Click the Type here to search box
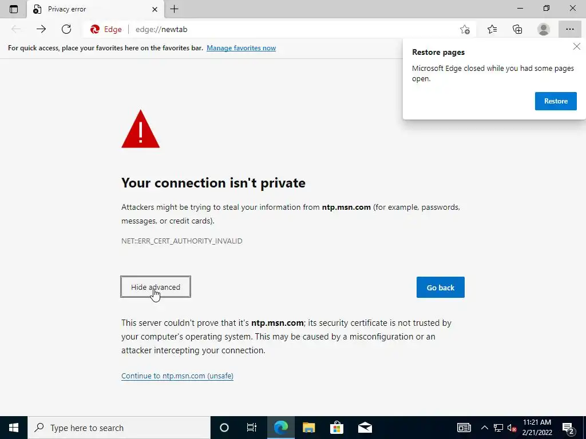The image size is (586, 439). [x=119, y=428]
